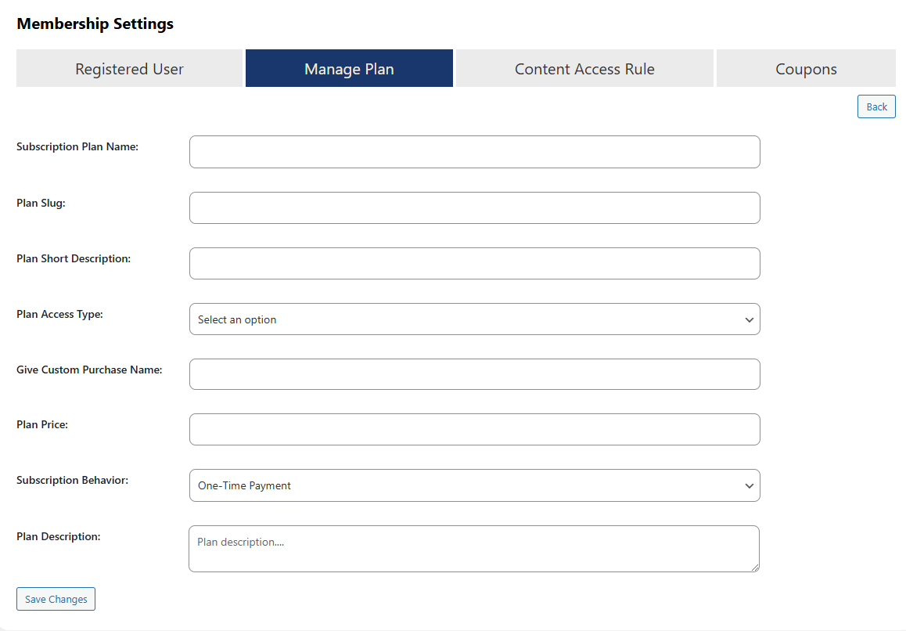Click into the Plan Slug field
This screenshot has height=631, width=906.
474,207
